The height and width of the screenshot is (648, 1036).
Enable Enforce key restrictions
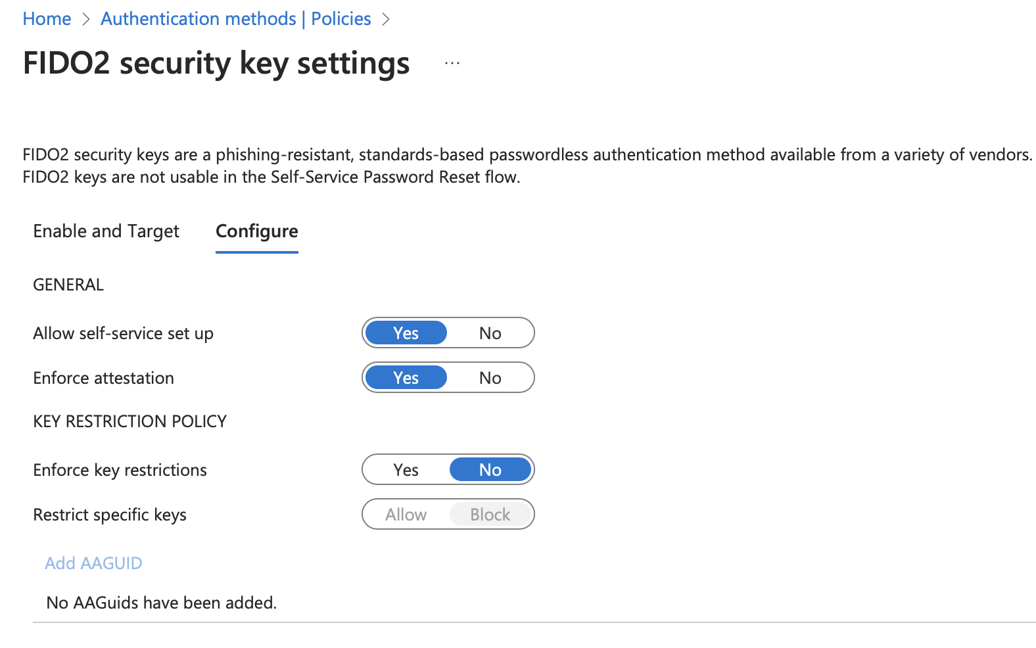click(x=406, y=469)
